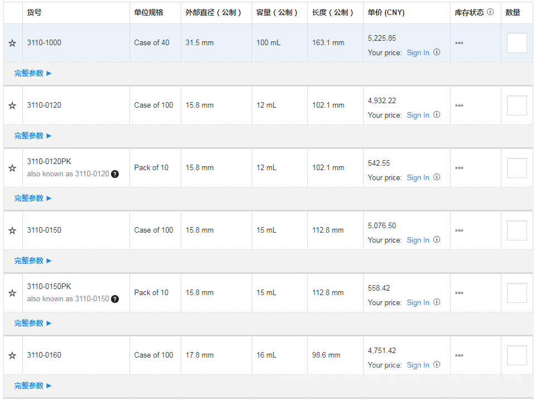The image size is (536, 400).
Task: Sign in to see 3110-0150PK price
Action: (x=418, y=302)
